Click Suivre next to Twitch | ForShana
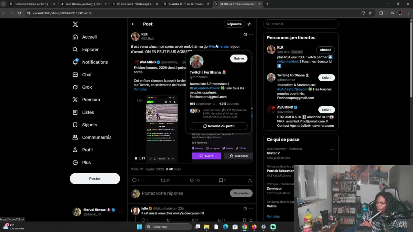Image resolution: width=413 pixels, height=232 pixels. [327, 78]
